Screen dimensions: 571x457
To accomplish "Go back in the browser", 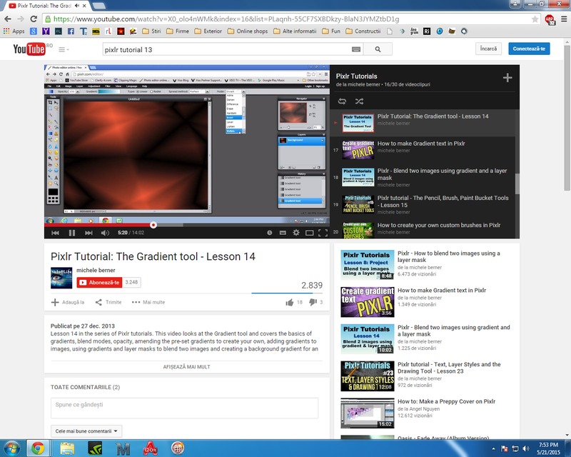I will tap(8, 19).
